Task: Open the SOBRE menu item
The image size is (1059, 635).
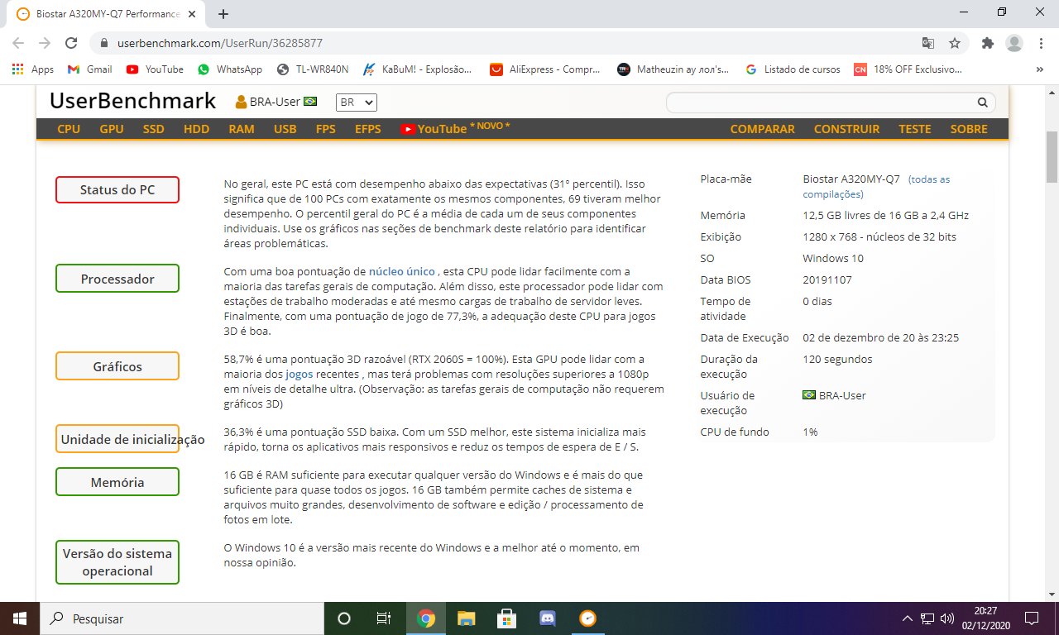Action: [969, 129]
